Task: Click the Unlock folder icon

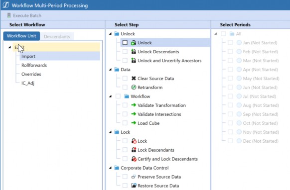Action: pyautogui.click(x=117, y=34)
